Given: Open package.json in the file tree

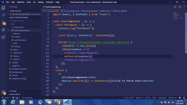Looking at the screenshot, I should coord(17,72).
